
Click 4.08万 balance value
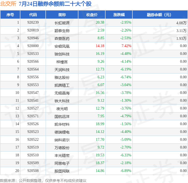(181, 23)
